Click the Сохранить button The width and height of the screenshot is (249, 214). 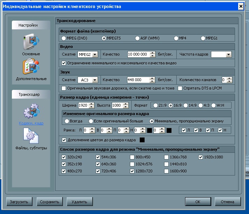pos(49,202)
